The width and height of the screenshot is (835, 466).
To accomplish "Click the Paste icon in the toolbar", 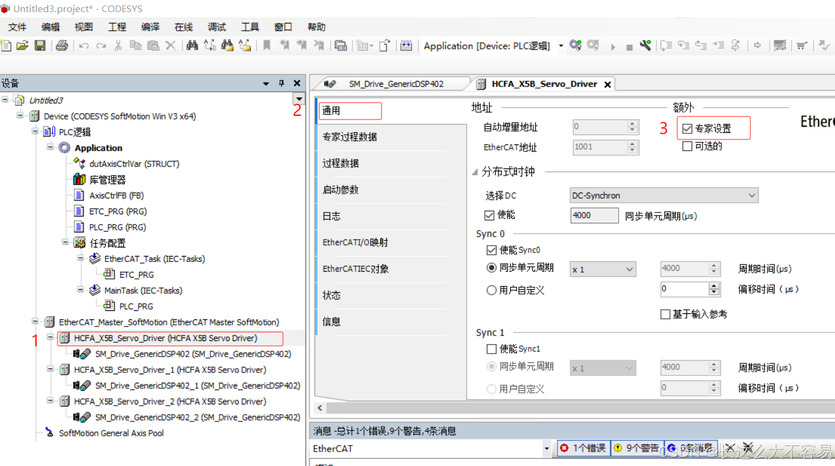I will [153, 45].
